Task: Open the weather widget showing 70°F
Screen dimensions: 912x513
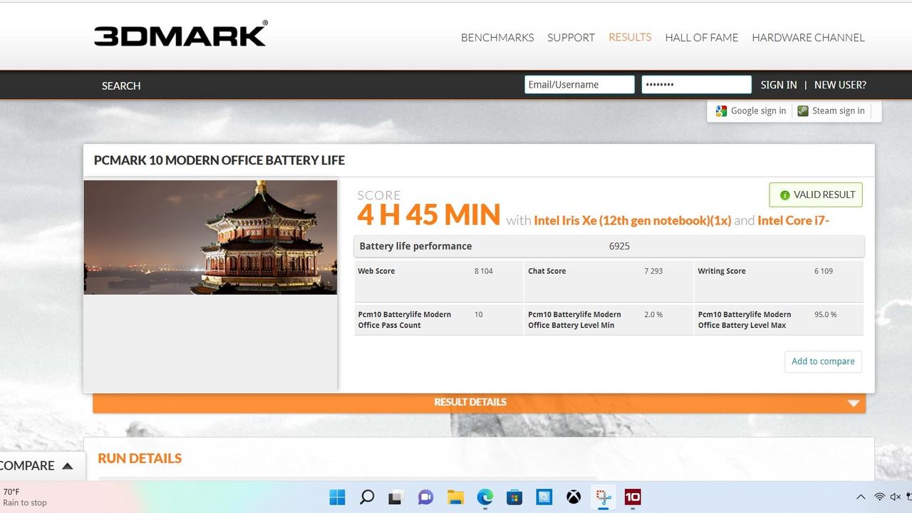Action: pyautogui.click(x=25, y=497)
